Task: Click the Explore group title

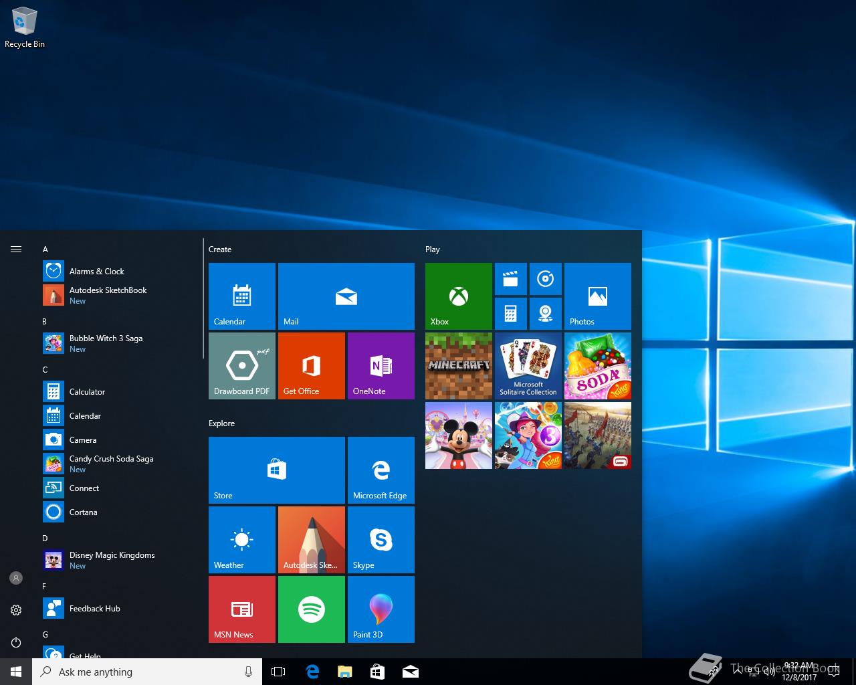Action: [x=221, y=423]
